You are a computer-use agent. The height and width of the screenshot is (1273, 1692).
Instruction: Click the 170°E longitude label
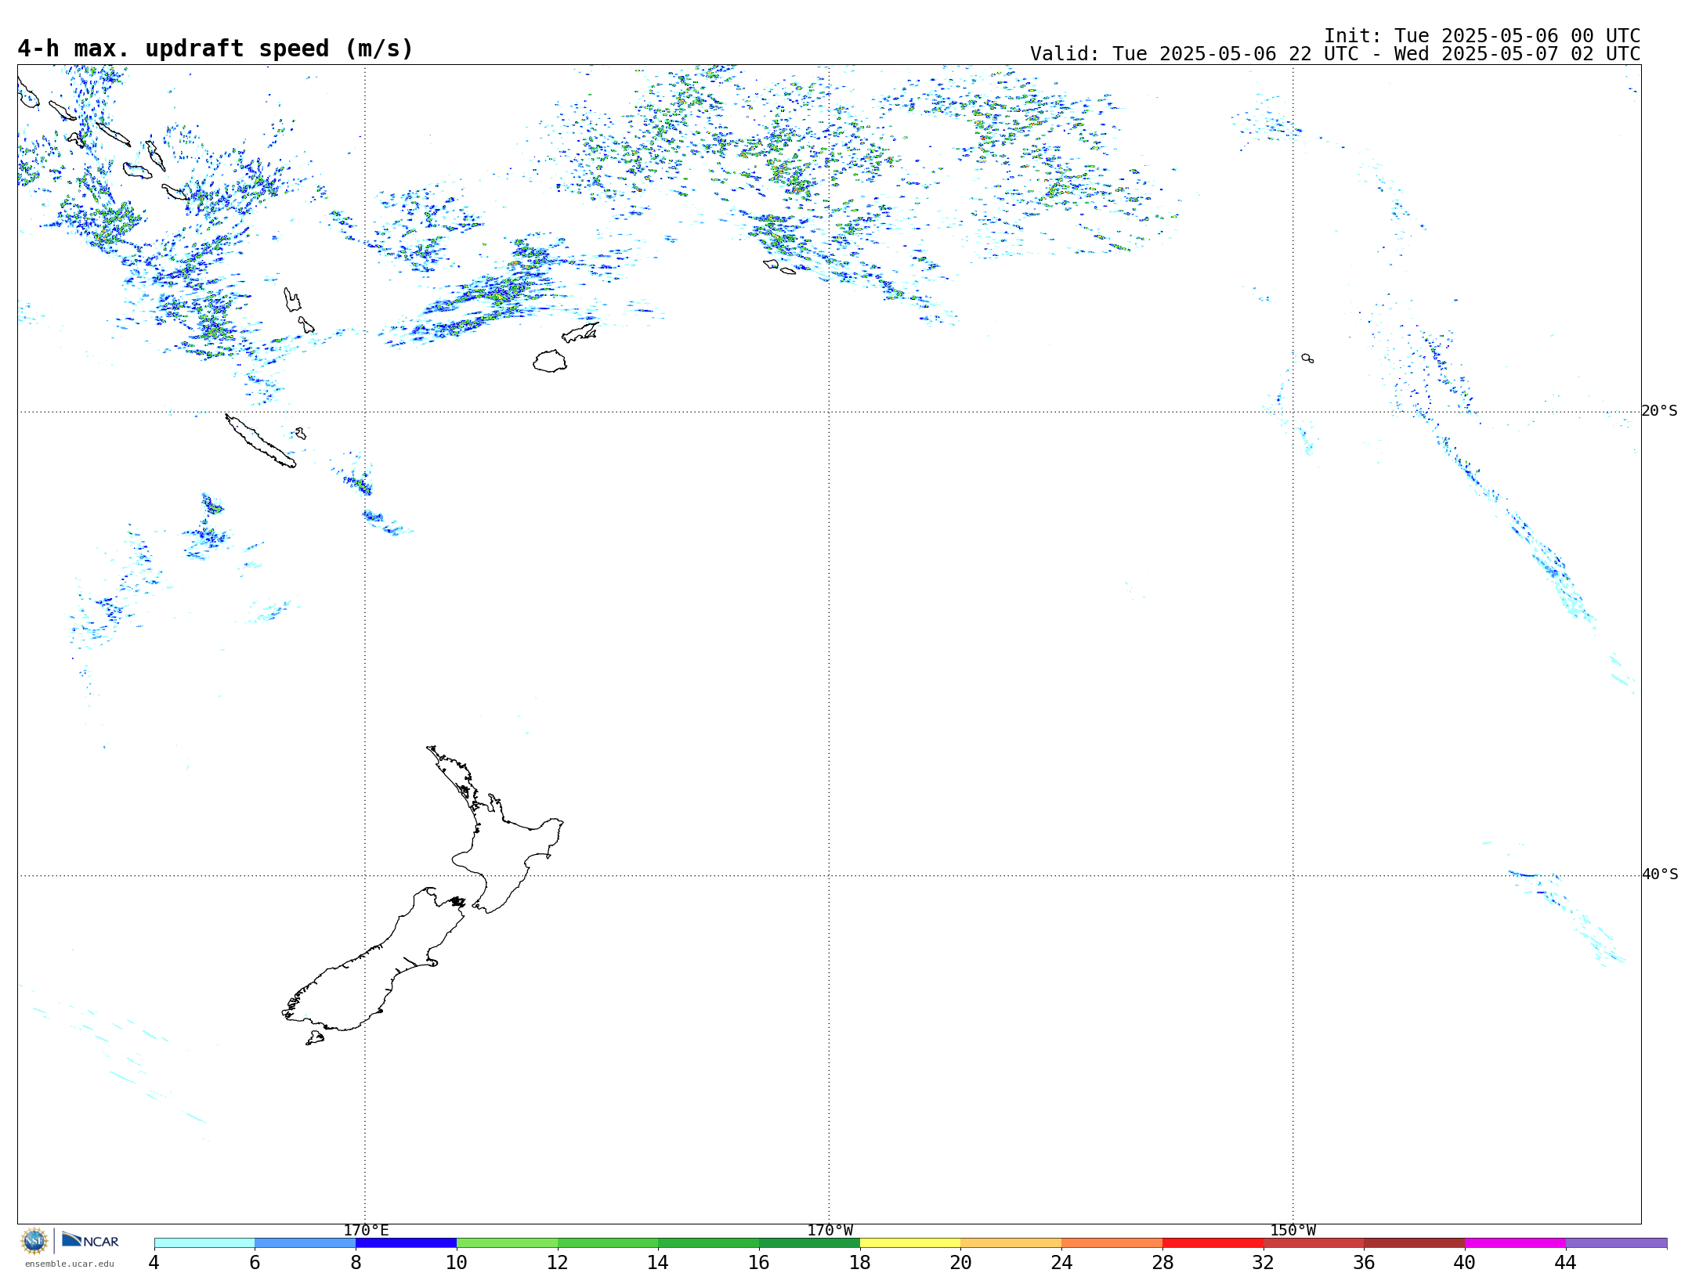(x=366, y=1231)
